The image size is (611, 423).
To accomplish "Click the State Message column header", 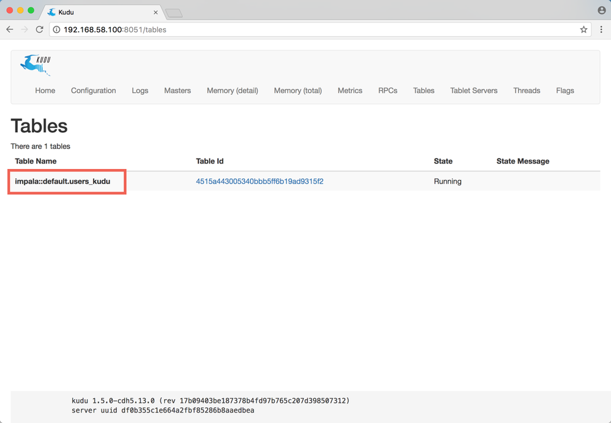I will click(x=523, y=161).
